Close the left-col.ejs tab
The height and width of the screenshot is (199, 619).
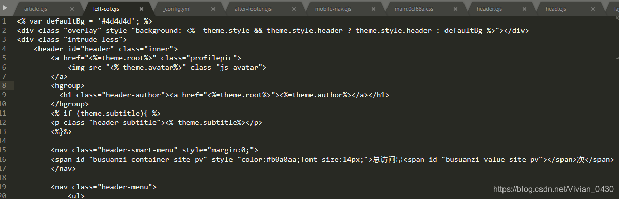141,9
